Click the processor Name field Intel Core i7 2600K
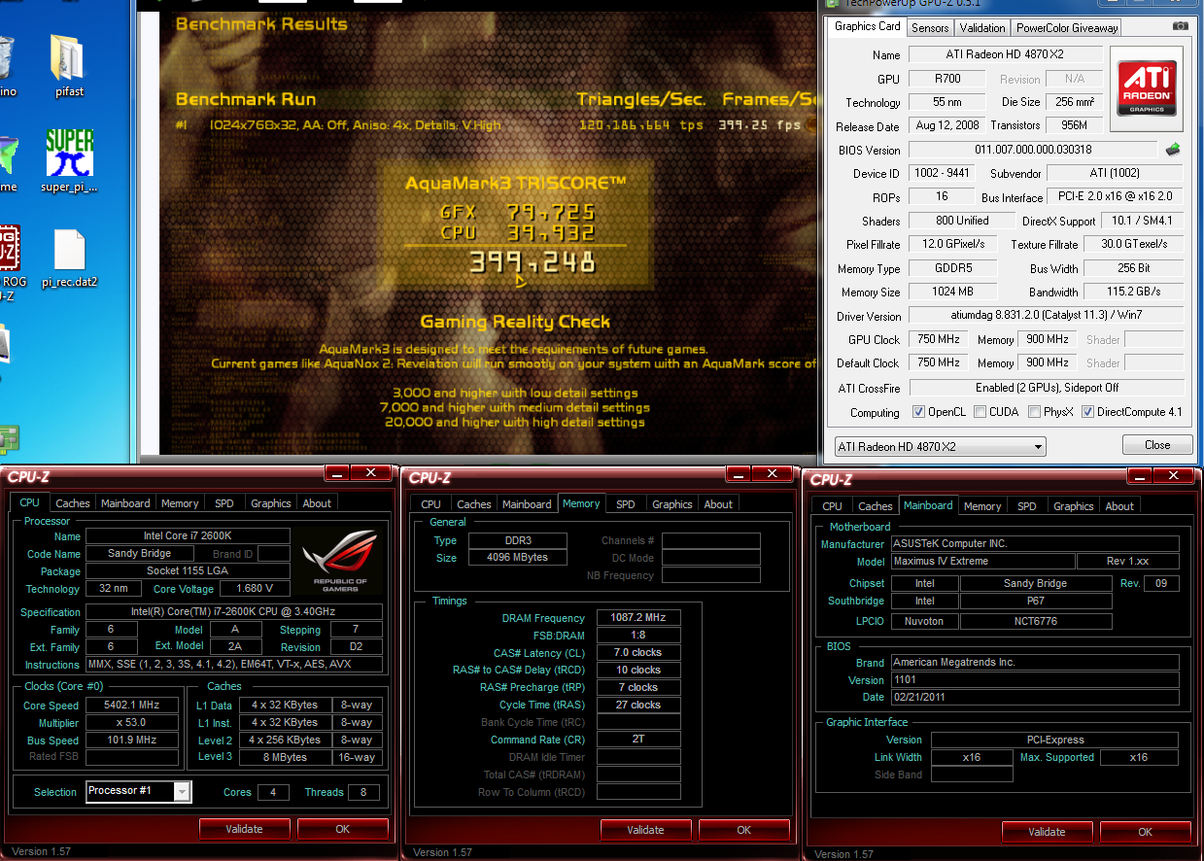Viewport: 1204px width, 861px height. tap(188, 535)
